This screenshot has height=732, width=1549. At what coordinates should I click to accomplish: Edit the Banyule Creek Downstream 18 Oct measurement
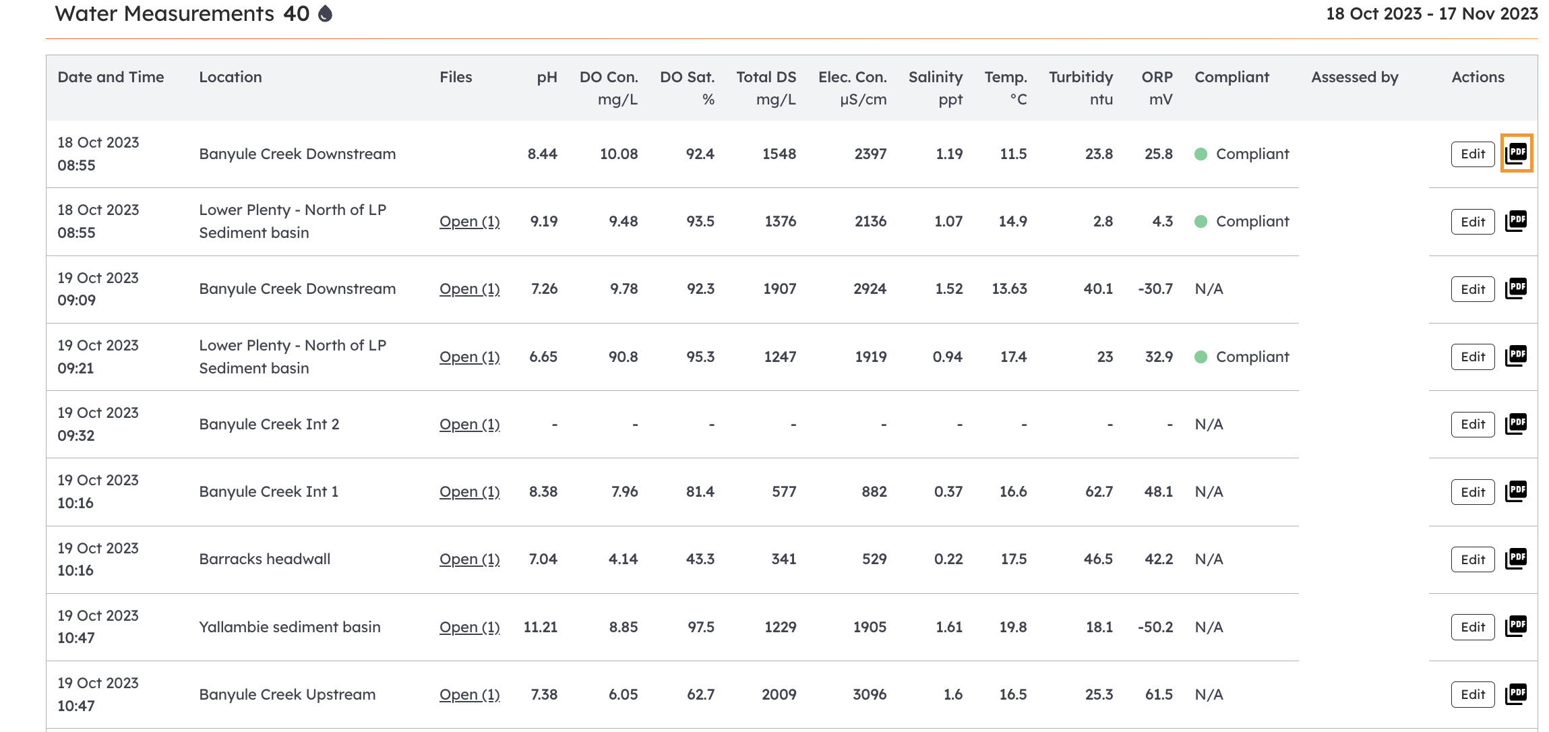(x=1473, y=154)
